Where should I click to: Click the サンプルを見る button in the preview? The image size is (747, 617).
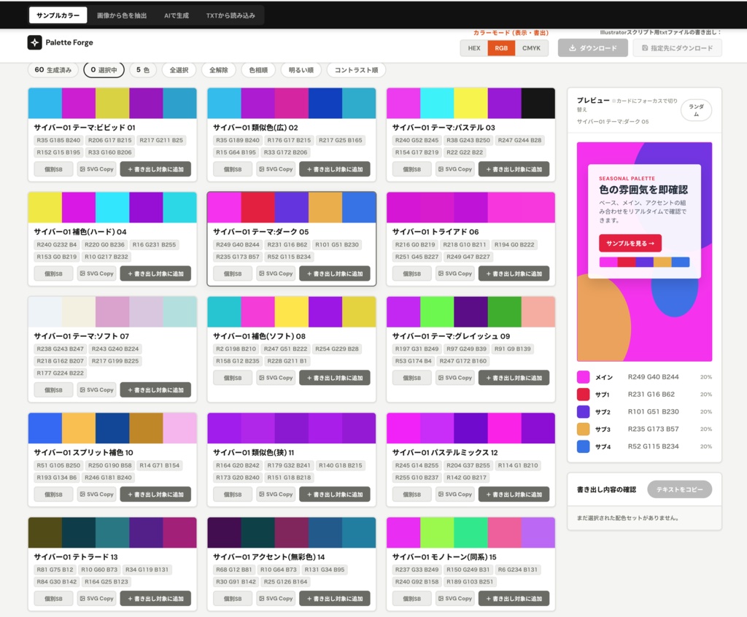630,243
